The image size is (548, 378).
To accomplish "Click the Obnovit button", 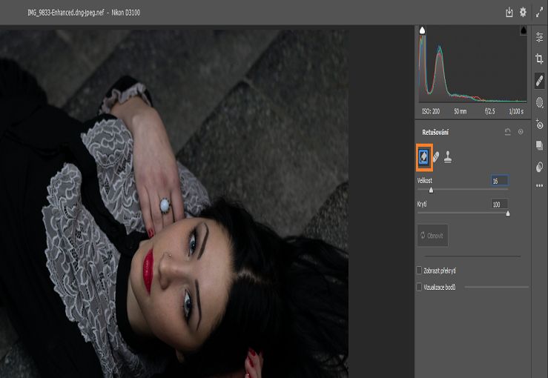I will click(432, 236).
